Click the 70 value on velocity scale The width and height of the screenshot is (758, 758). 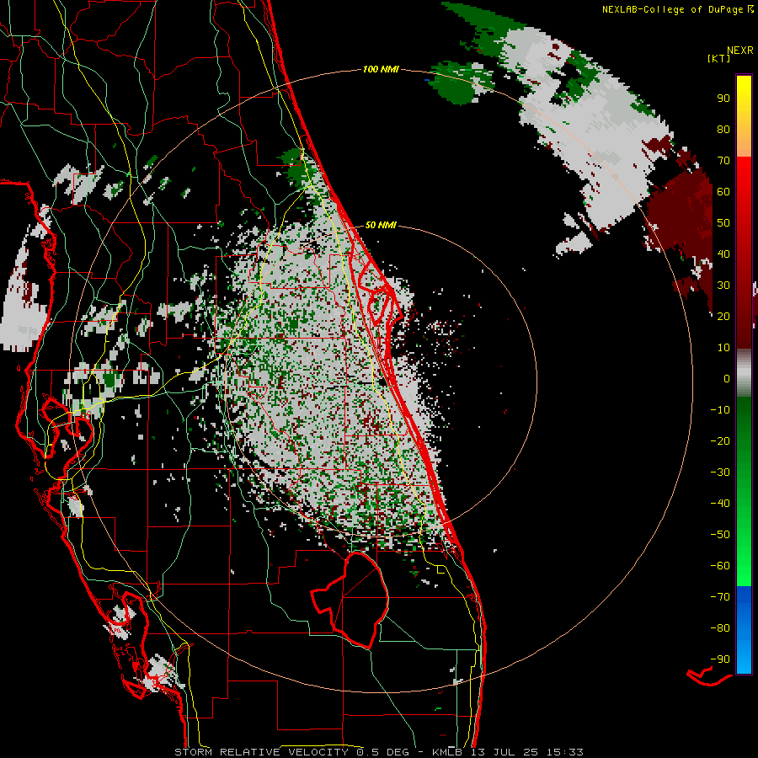click(723, 161)
